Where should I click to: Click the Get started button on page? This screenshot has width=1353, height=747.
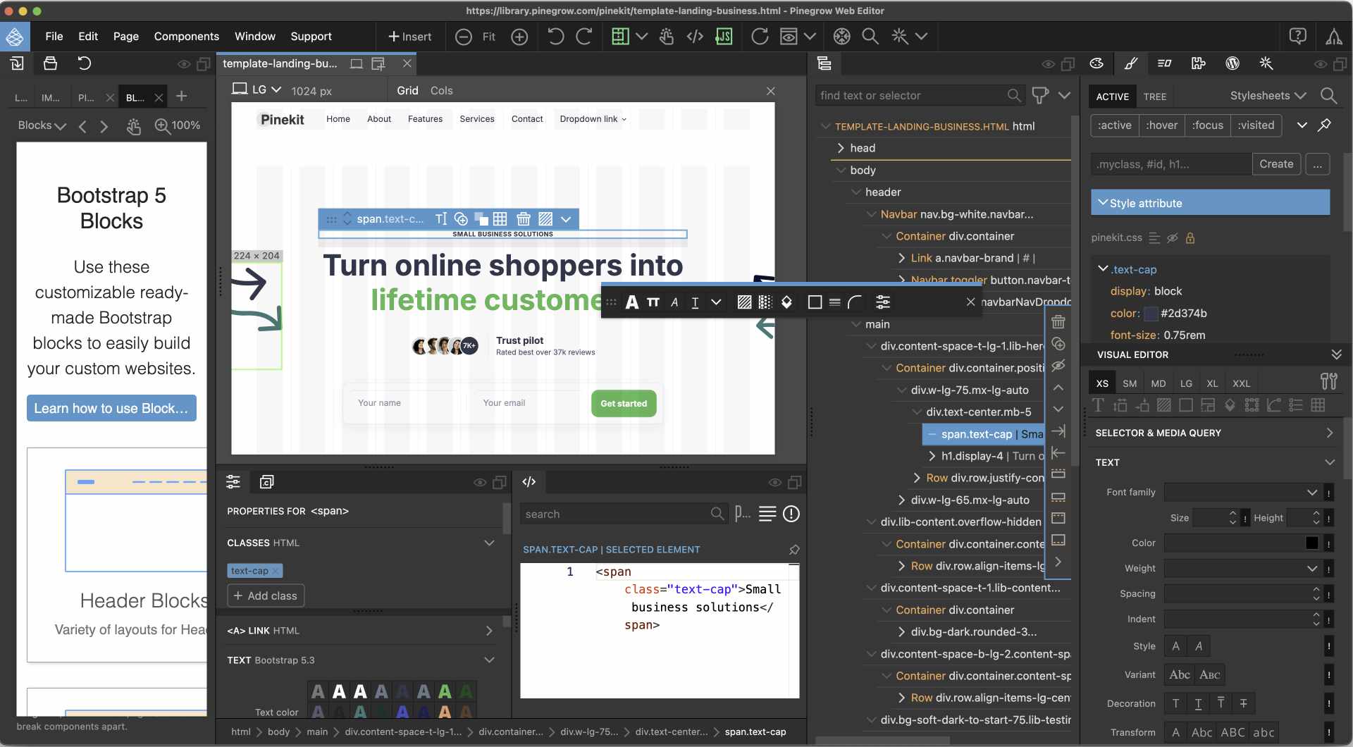(x=624, y=403)
